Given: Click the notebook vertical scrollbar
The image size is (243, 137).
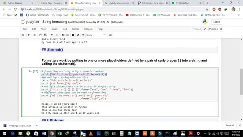Looking at the screenshot, I should (x=241, y=81).
